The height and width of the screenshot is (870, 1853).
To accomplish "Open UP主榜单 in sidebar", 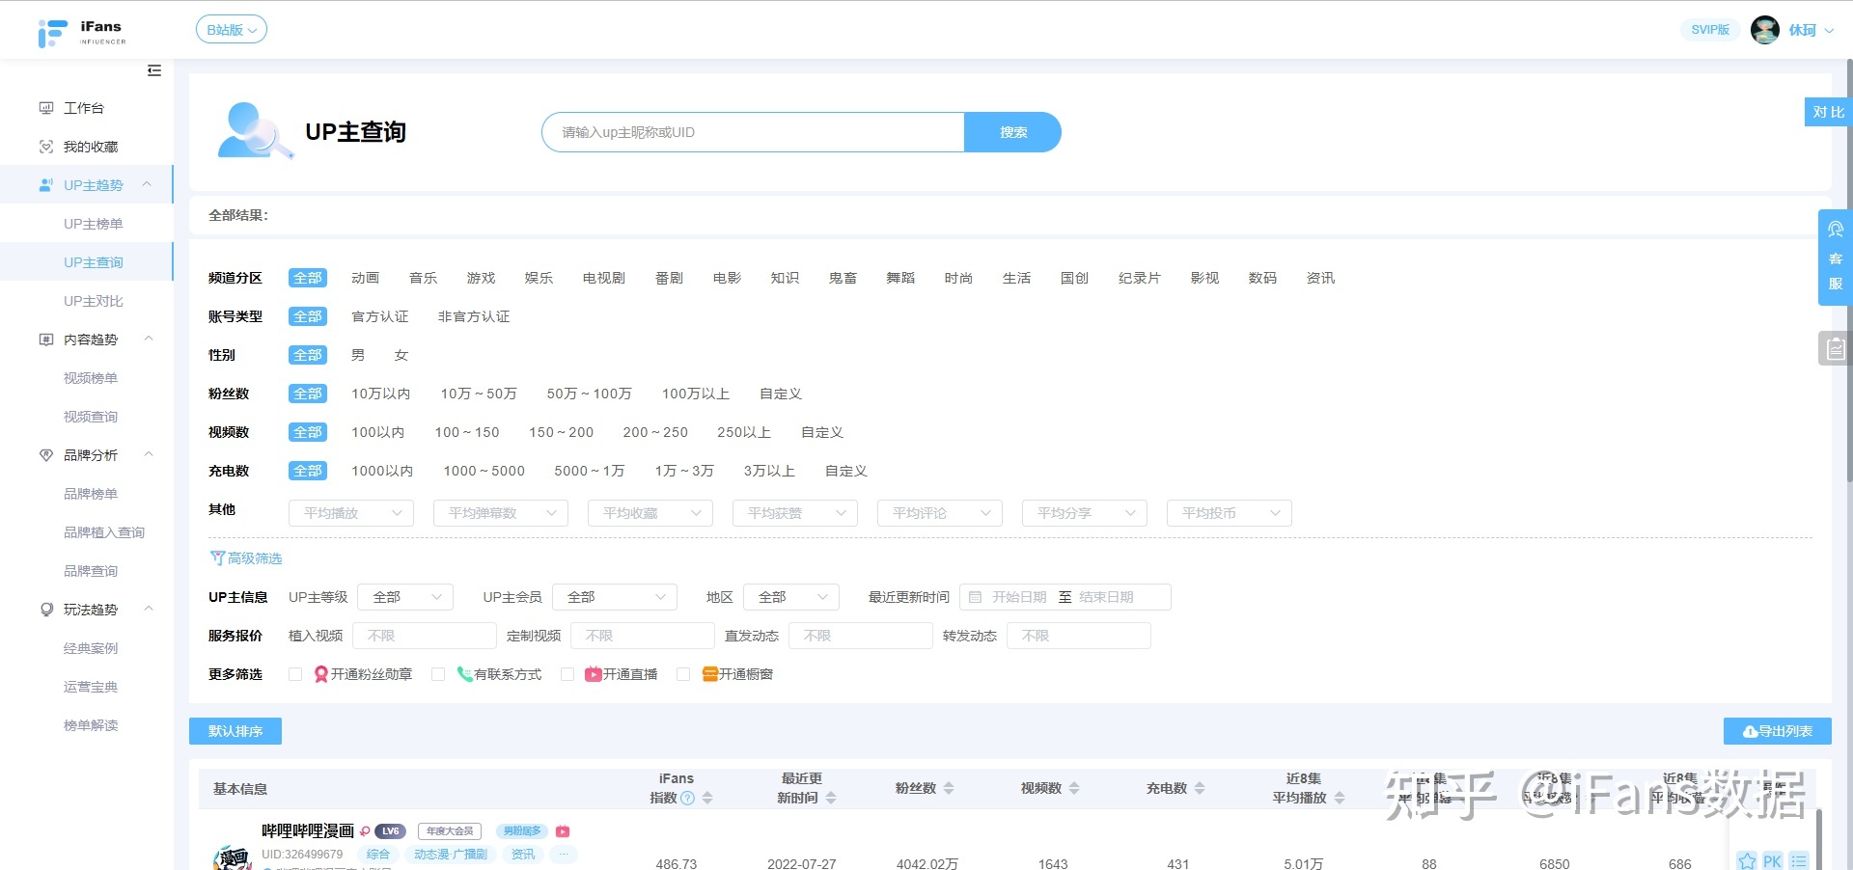I will 94,224.
